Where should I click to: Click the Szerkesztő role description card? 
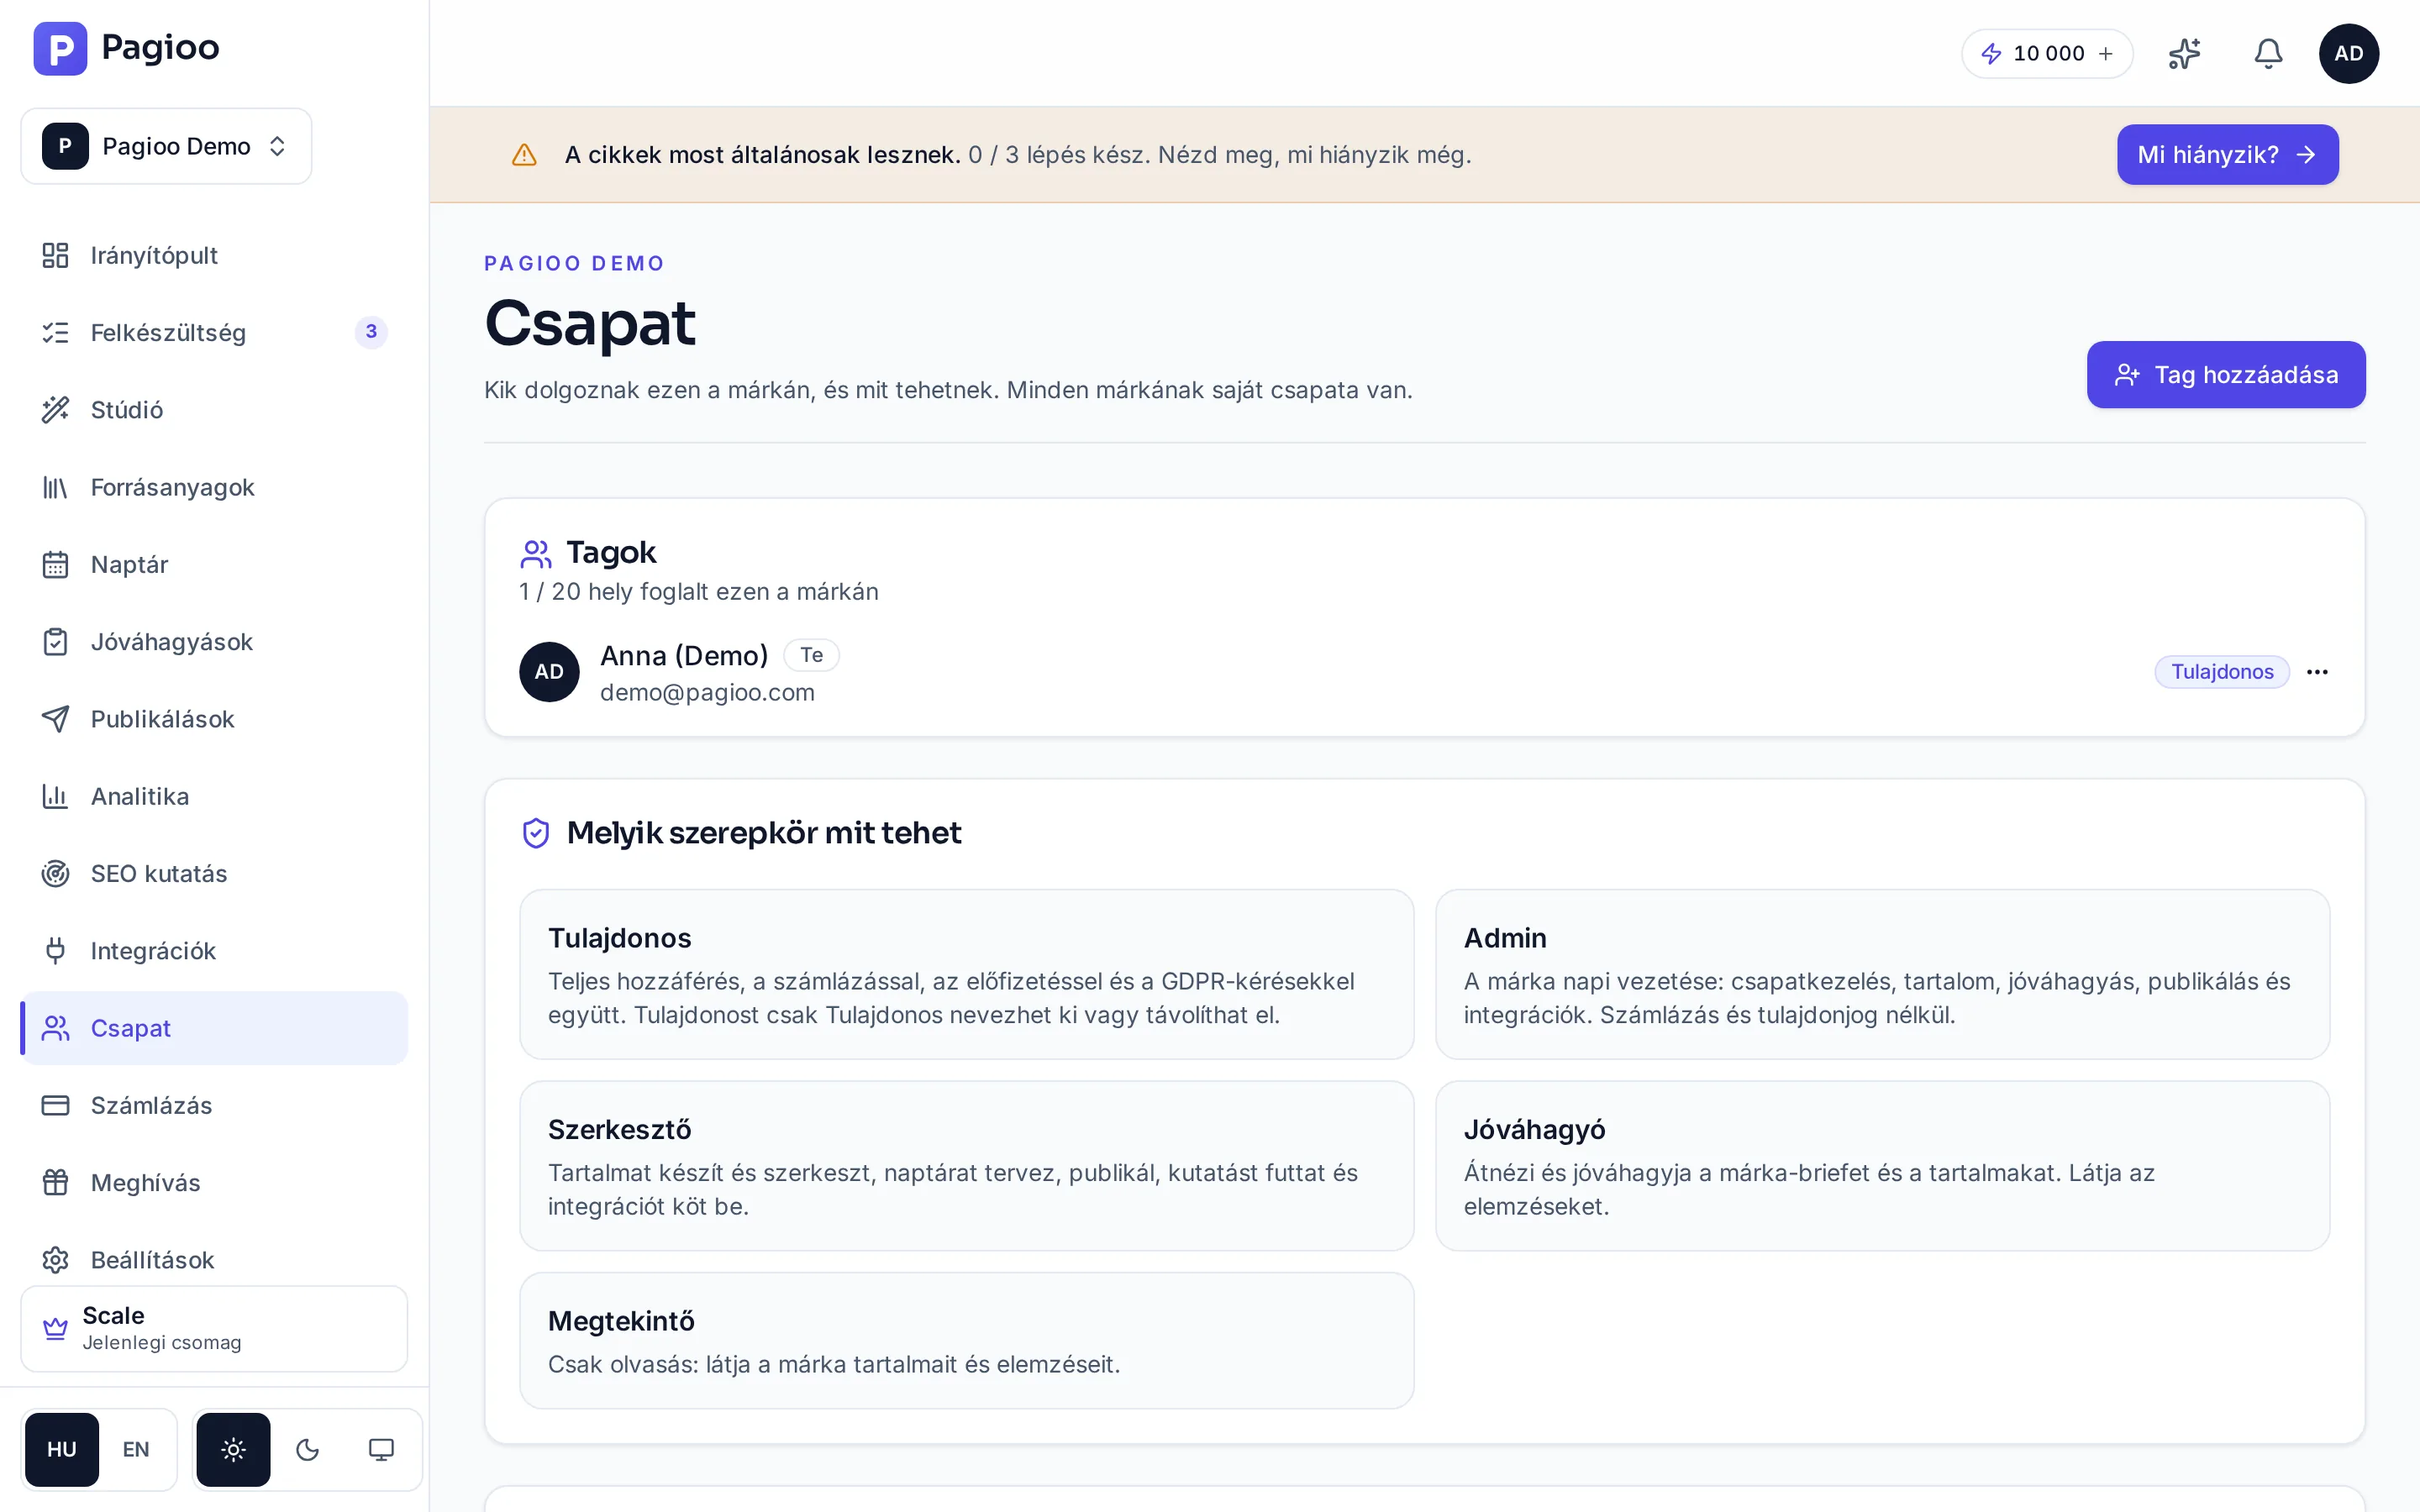[x=966, y=1166]
